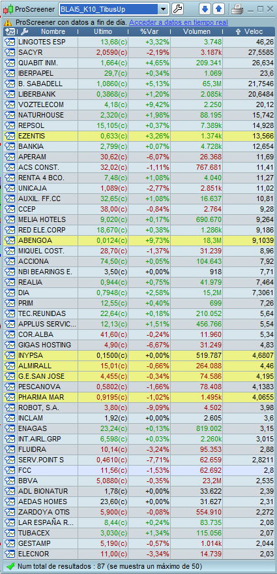Viewport: 277px width, 574px height.
Task: Select the FCC row
Action: click(138, 470)
